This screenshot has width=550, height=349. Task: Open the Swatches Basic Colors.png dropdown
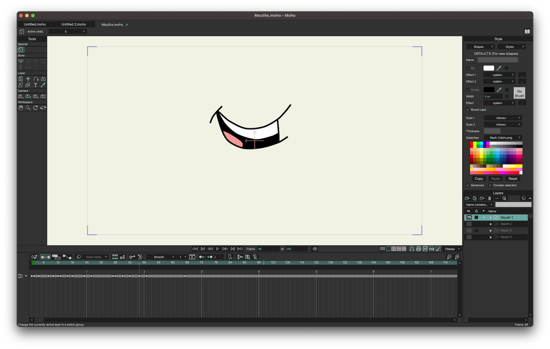[x=503, y=138]
